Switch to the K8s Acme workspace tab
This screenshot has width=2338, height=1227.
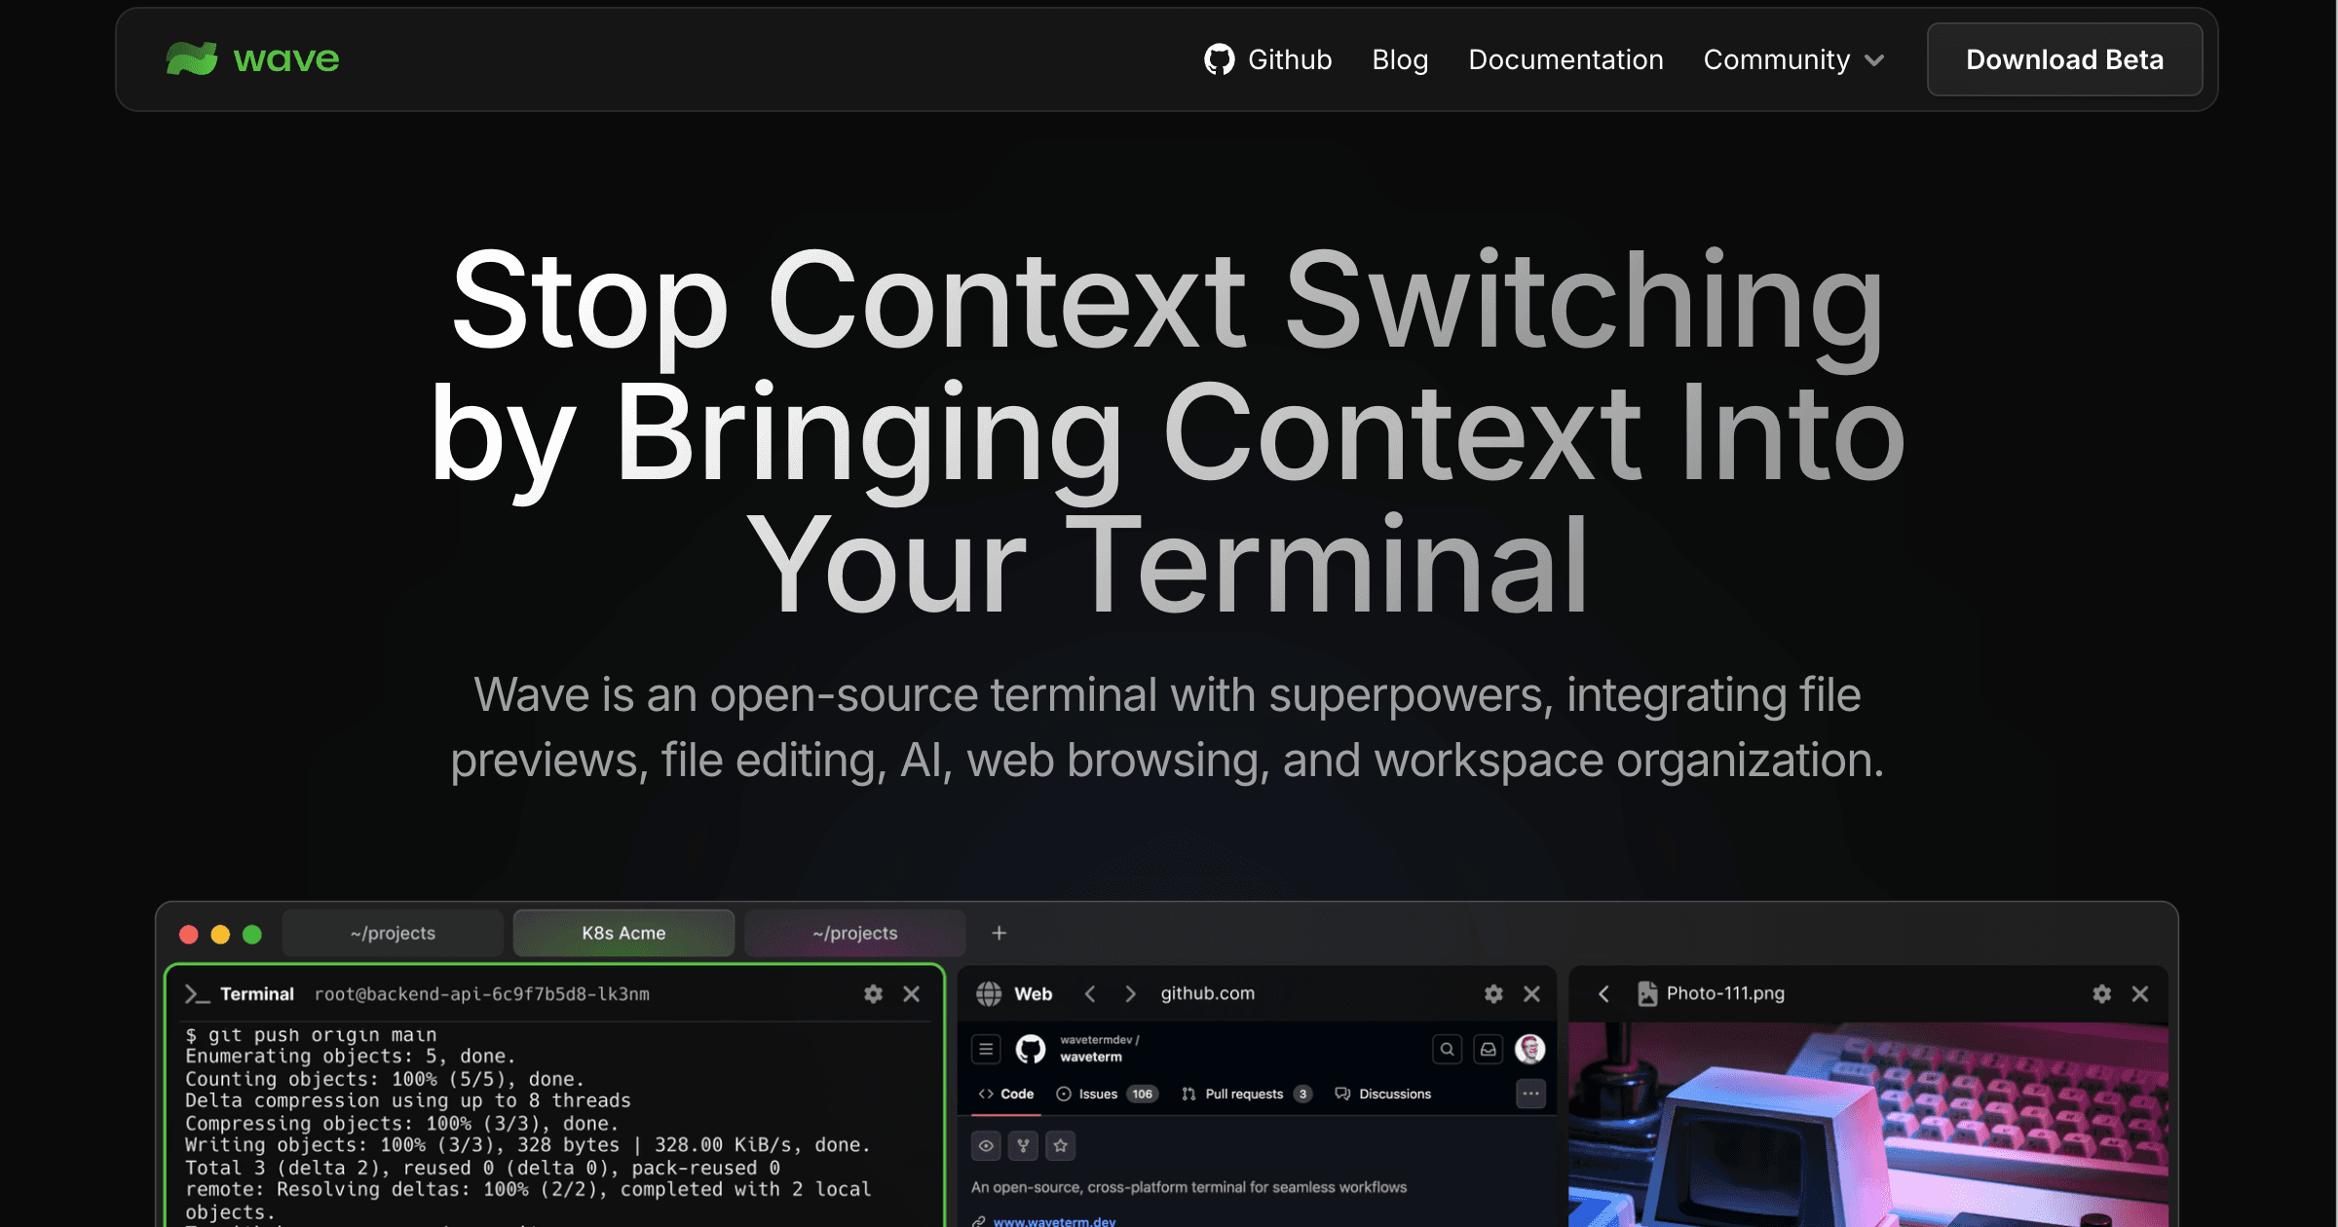(x=622, y=932)
